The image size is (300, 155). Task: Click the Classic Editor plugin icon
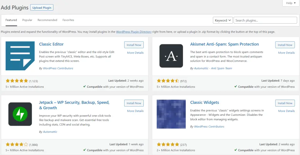point(20,56)
